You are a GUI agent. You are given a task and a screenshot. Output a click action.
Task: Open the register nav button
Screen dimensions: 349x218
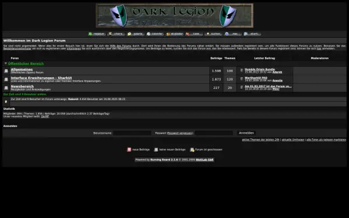click(x=97, y=34)
